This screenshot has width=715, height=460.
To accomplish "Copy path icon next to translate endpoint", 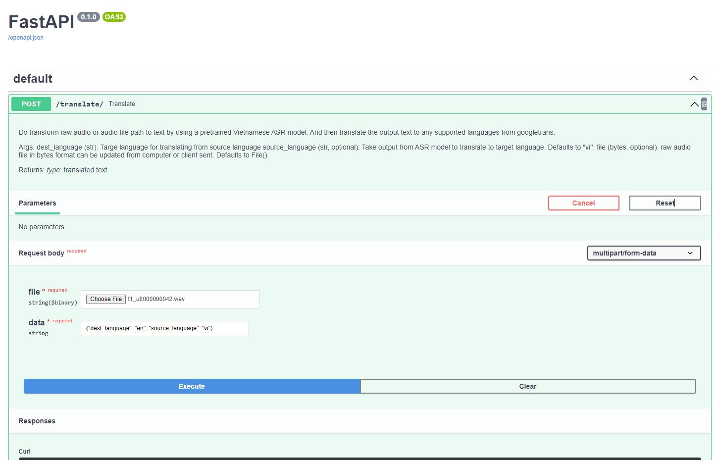I will [704, 104].
